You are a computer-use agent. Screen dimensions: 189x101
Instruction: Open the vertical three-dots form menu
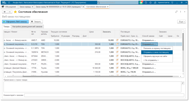pyautogui.click(x=180, y=12)
